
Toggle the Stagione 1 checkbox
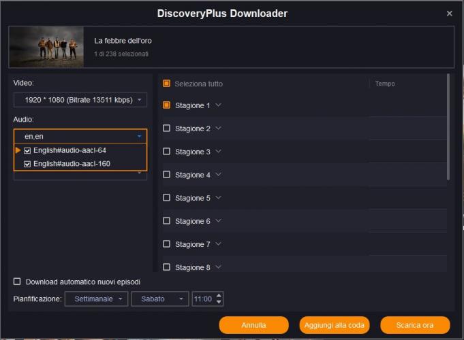coord(167,105)
